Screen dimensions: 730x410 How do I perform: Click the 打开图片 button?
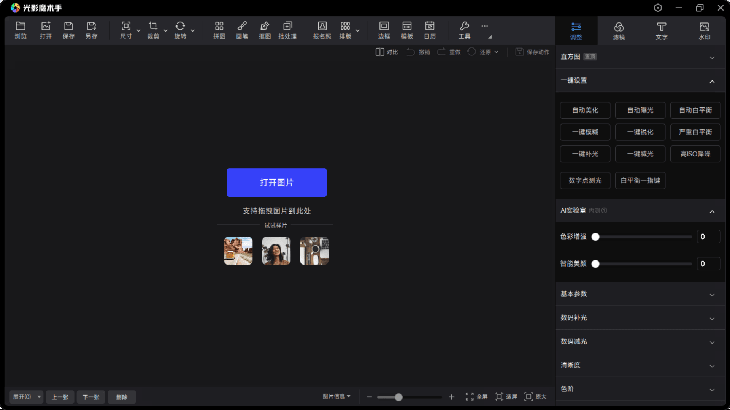[x=276, y=182]
